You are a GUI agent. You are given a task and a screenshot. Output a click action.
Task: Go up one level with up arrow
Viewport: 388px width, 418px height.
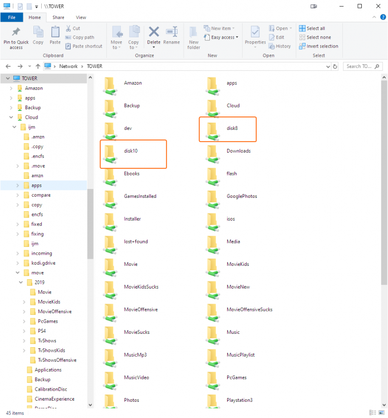pyautogui.click(x=38, y=66)
